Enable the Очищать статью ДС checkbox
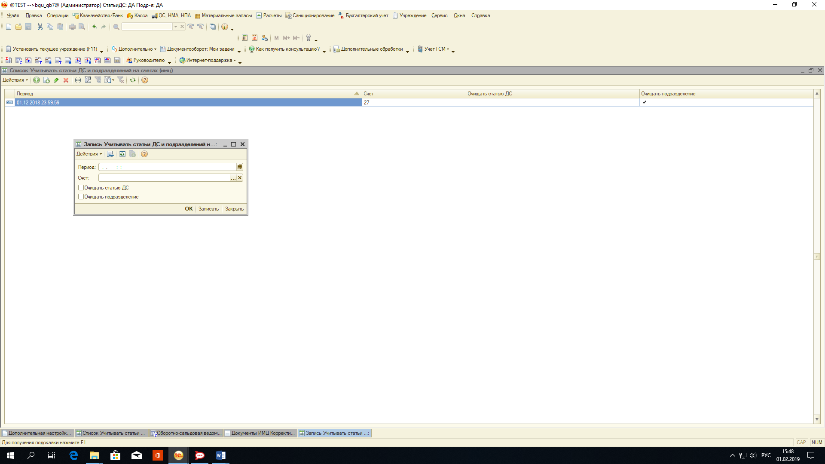 click(81, 188)
